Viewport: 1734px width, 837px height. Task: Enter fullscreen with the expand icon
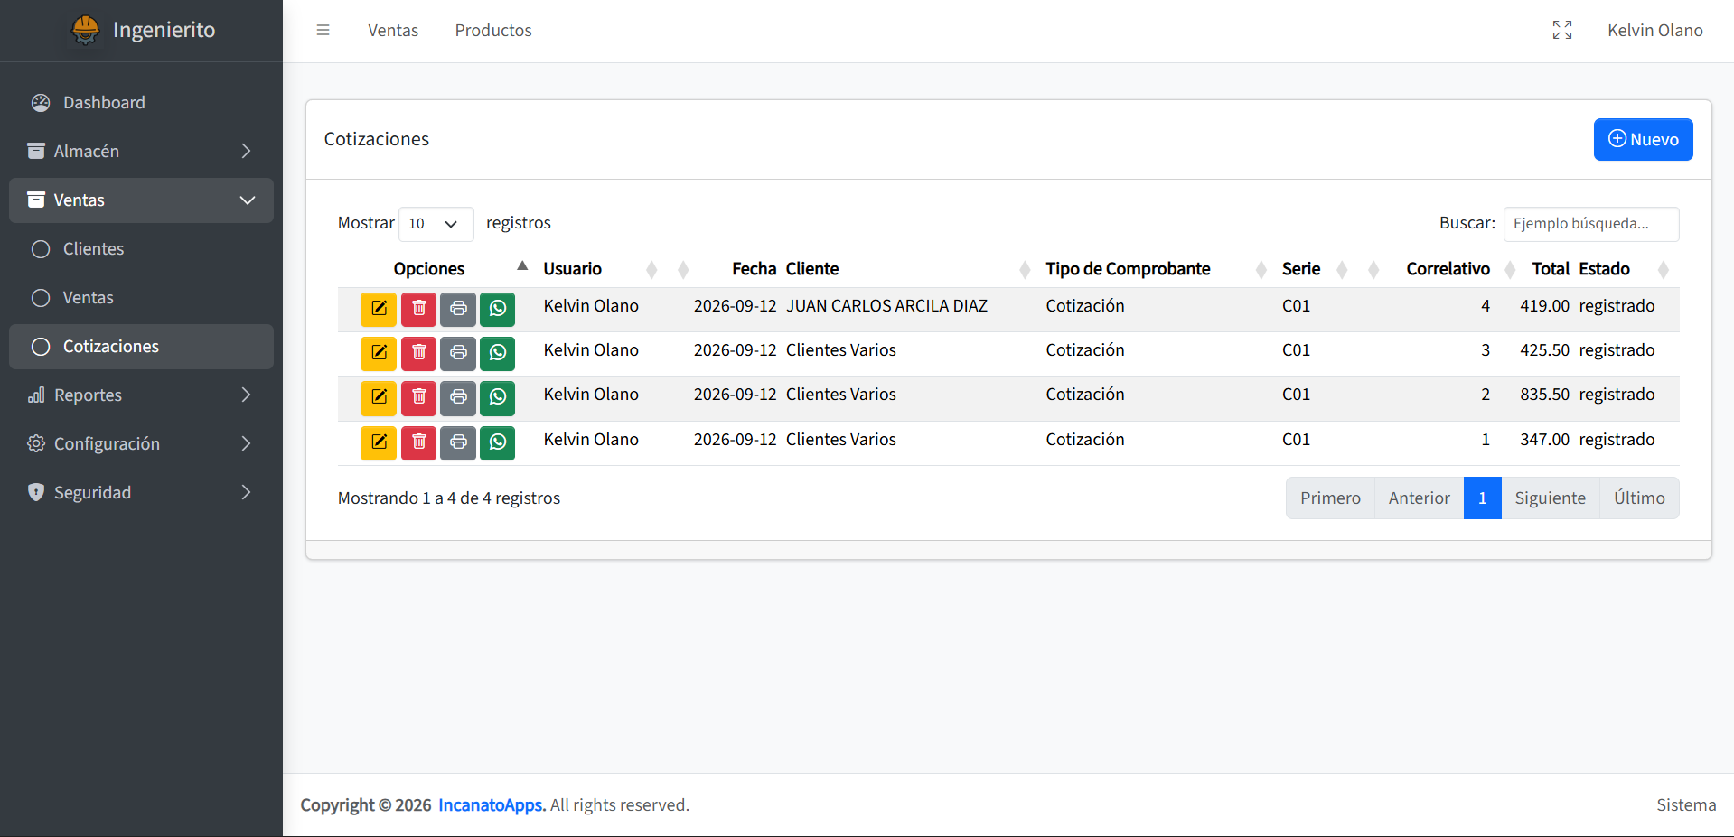1562,30
